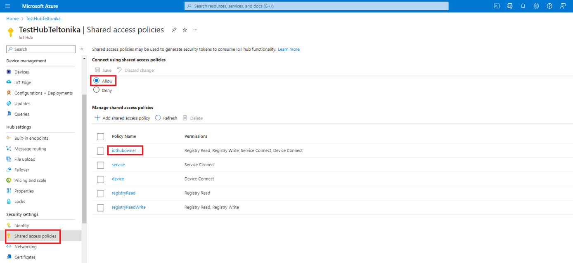The image size is (573, 263).
Task: Click the resources search bar at top
Action: 316,6
